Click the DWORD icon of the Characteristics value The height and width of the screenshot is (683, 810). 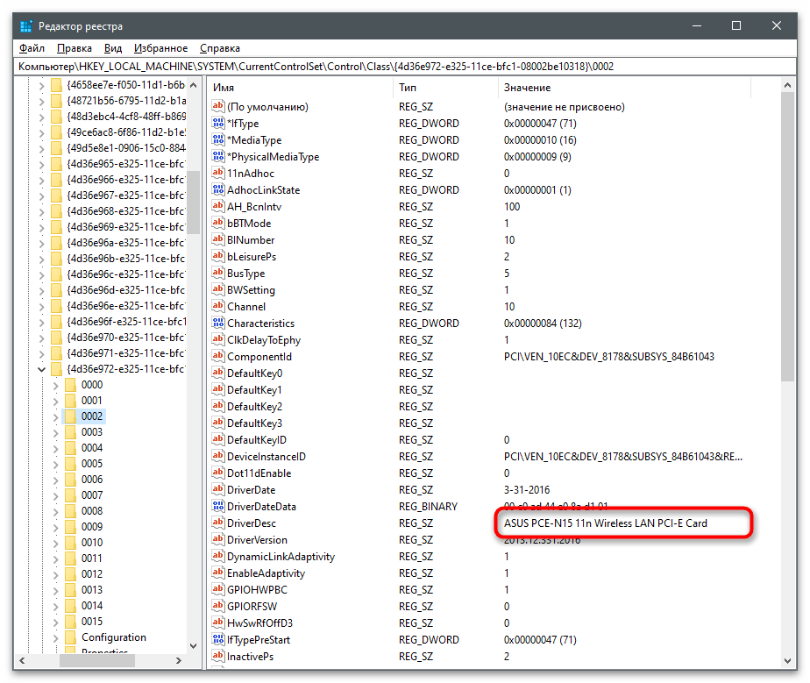point(218,323)
